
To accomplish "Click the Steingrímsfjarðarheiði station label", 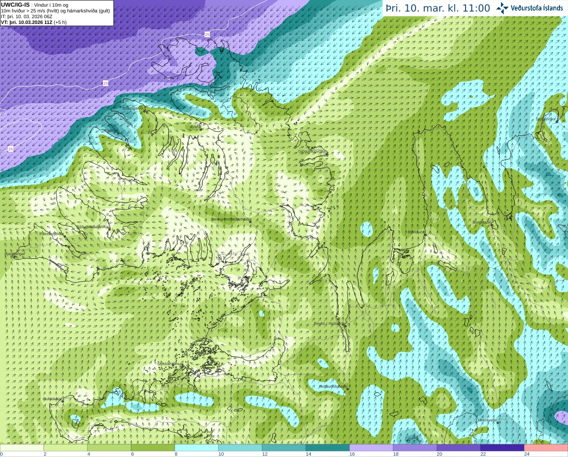I will [x=231, y=219].
